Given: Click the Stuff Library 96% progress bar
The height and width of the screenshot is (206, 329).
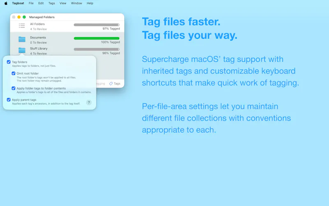Looking at the screenshot, I should pyautogui.click(x=97, y=49).
